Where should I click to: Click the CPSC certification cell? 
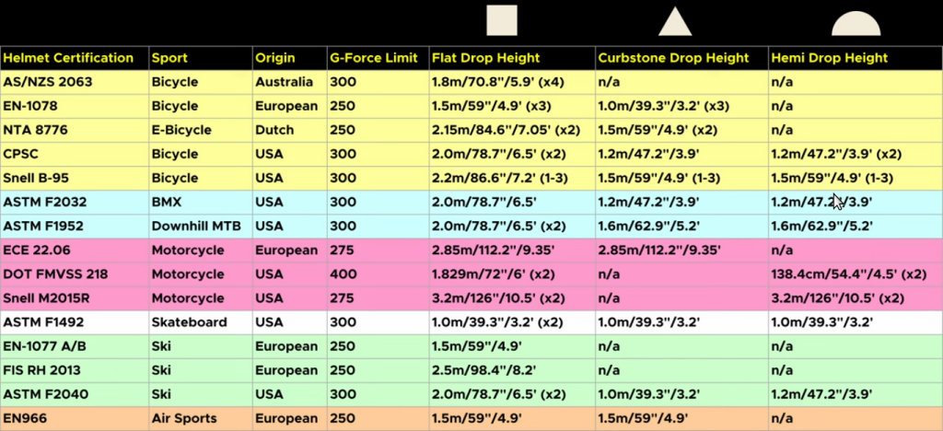coord(75,155)
